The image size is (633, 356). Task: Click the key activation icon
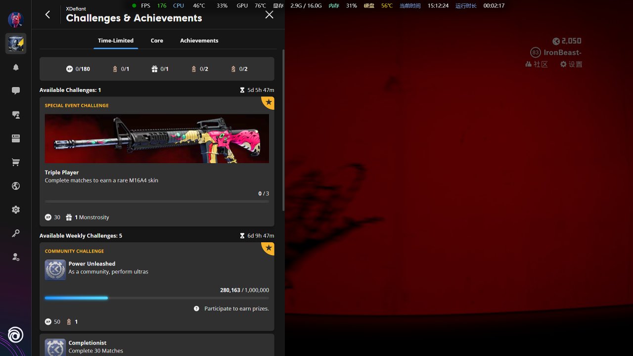coord(16,233)
